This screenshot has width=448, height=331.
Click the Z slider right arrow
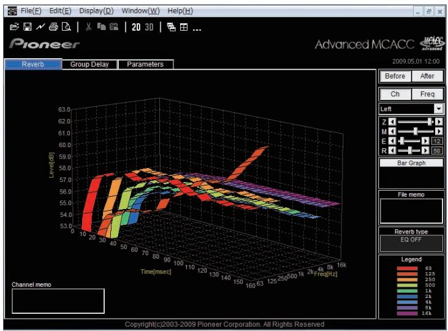tap(439, 122)
